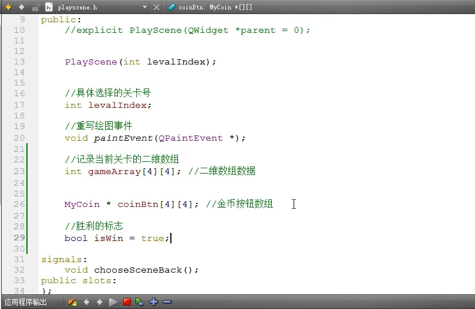Click 'paintEvent' method name
The height and width of the screenshot is (309, 475).
123,138
